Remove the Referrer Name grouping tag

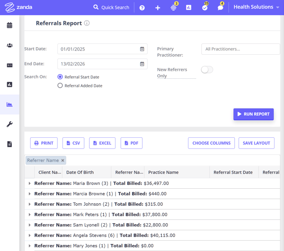[x=62, y=160]
